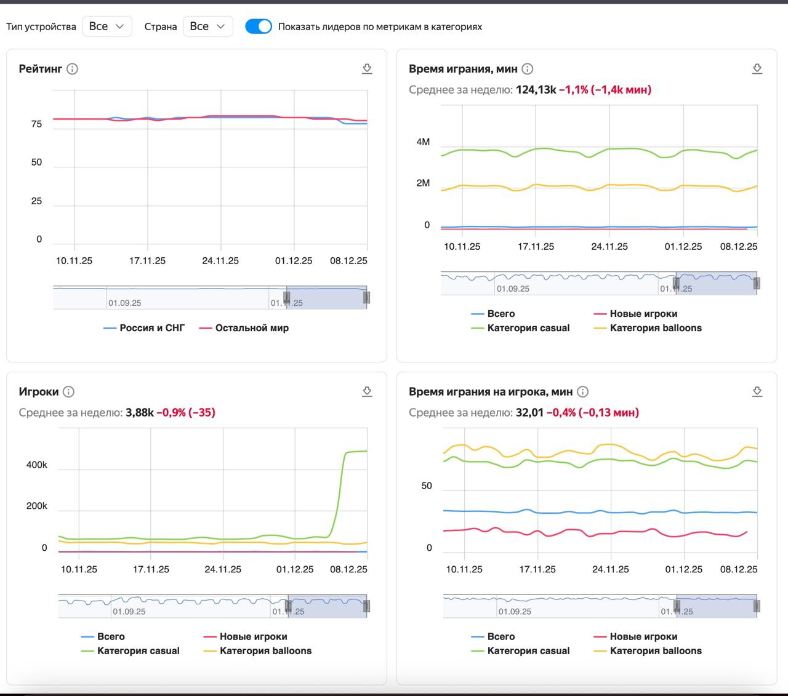Download the Игроки chart data

367,392
